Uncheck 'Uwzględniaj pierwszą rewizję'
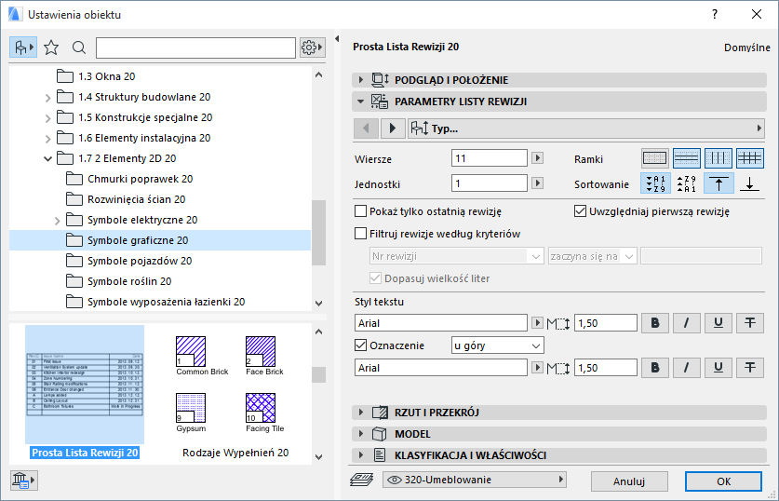779x501 pixels. point(580,211)
